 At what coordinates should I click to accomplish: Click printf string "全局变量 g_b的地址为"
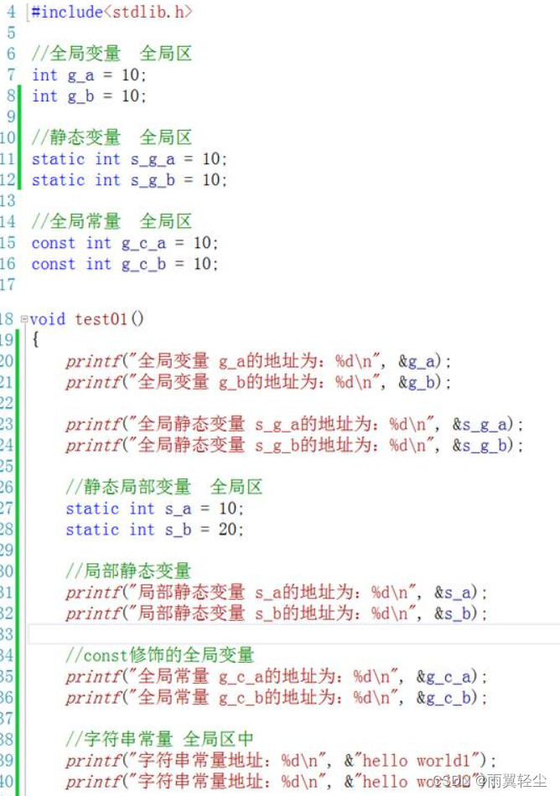(x=227, y=382)
